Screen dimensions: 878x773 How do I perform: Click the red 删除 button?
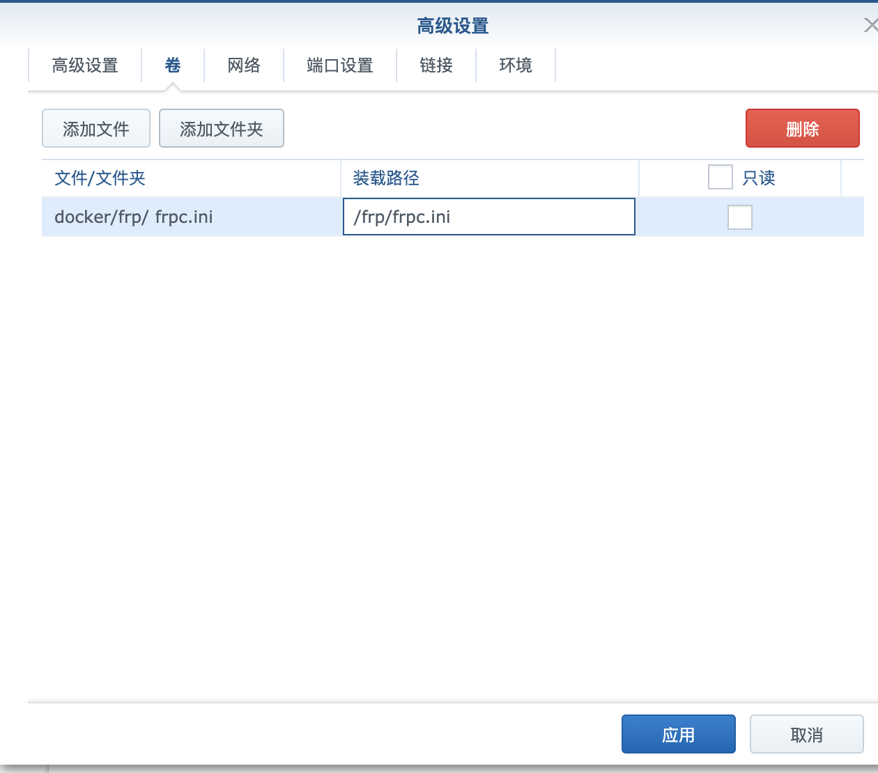pos(803,128)
